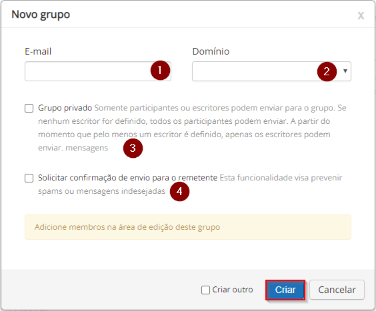
Task: Tick Solicitar confirmação de envio checkbox
Action: (29, 178)
